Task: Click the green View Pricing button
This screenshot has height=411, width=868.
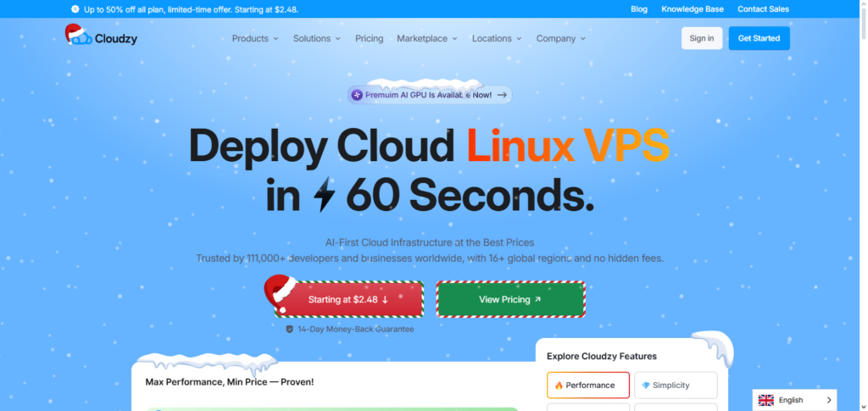Action: (x=510, y=299)
